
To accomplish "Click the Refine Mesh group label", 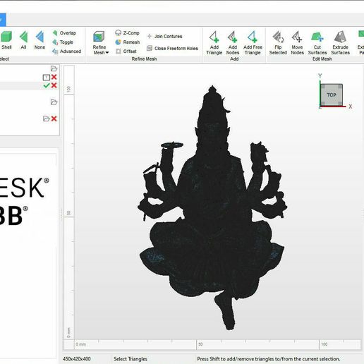I will pyautogui.click(x=144, y=59).
